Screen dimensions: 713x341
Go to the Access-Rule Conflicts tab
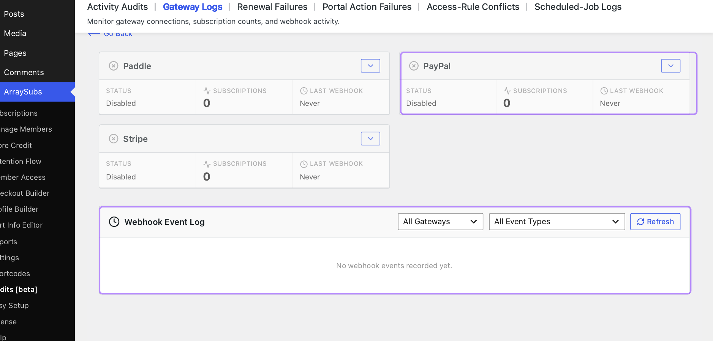pyautogui.click(x=473, y=7)
